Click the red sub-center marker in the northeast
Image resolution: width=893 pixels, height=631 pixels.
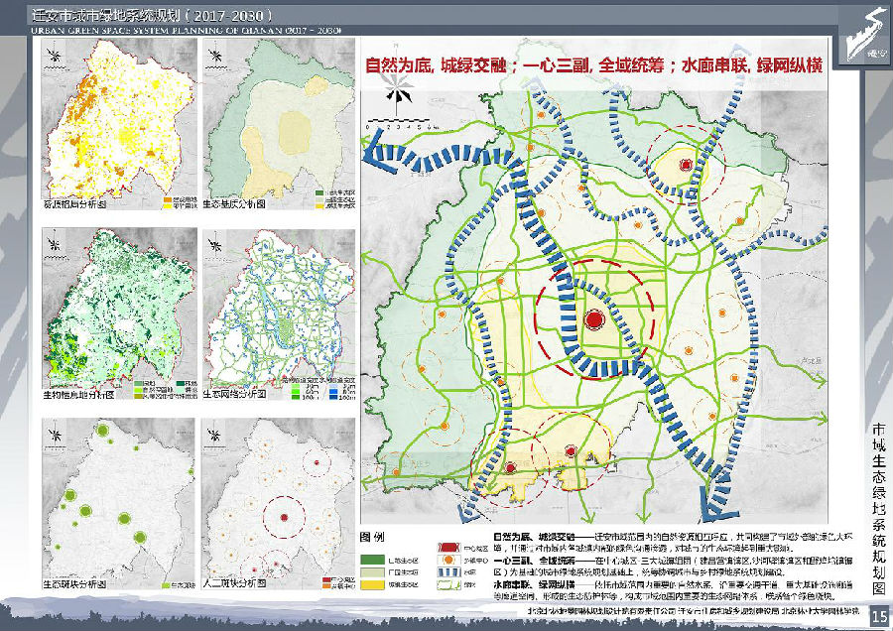682,171
